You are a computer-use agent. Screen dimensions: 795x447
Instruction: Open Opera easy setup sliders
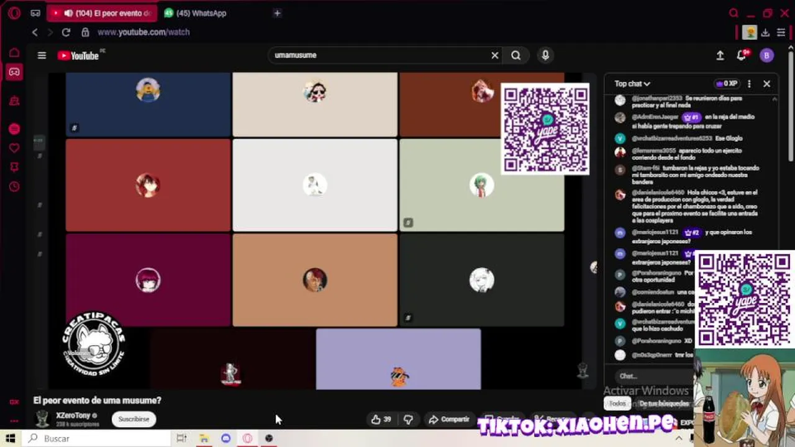(x=781, y=32)
